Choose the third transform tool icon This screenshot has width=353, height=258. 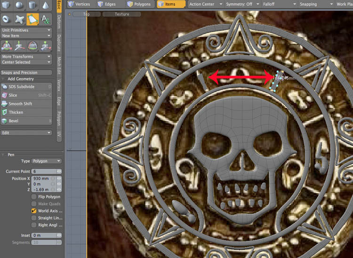click(32, 46)
